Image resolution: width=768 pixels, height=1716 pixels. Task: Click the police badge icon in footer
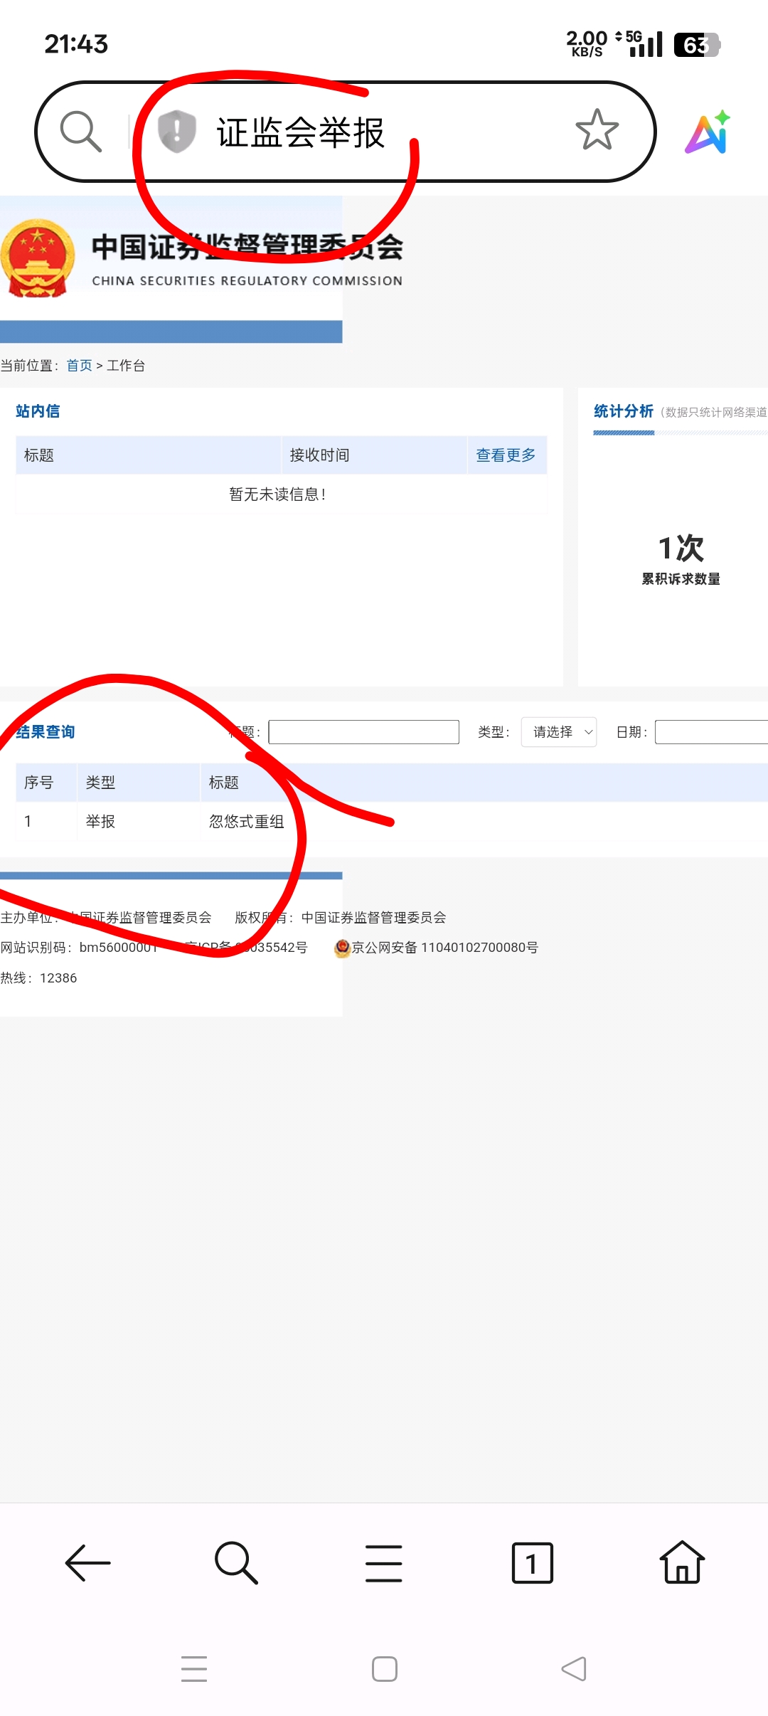[342, 948]
